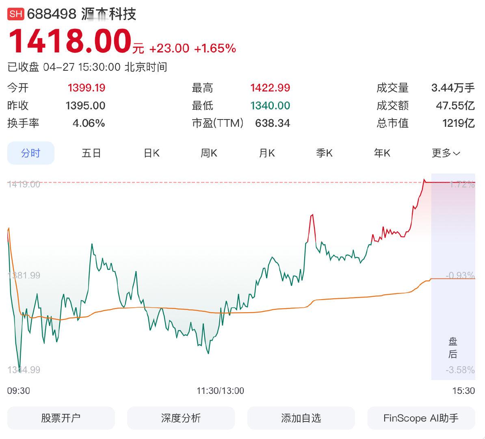Open the FinScope AI助手 button

point(421,418)
